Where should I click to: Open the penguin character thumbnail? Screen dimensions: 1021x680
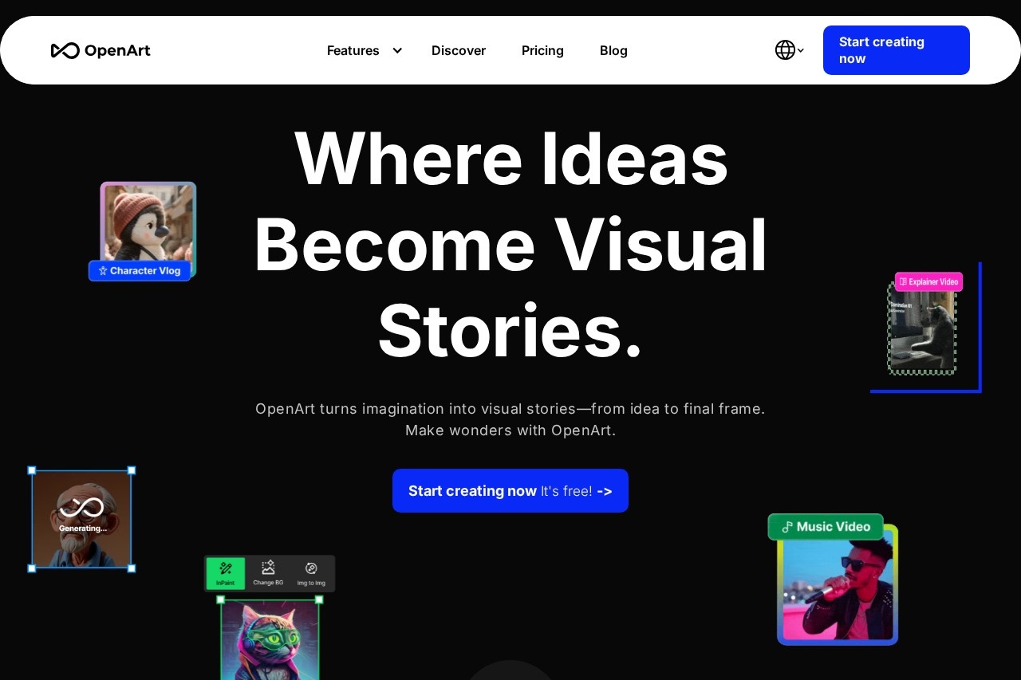pos(148,225)
